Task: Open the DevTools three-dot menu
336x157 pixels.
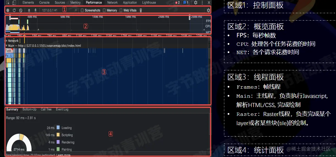Action: (202, 2)
